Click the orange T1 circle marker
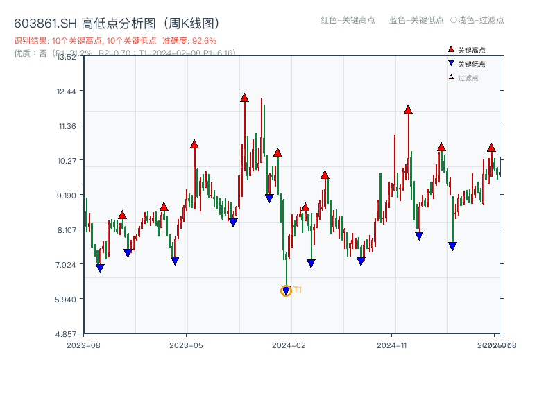555x416 pixels. point(286,291)
